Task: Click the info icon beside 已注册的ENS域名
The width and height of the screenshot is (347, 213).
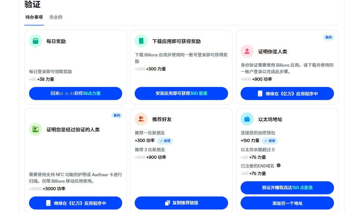Action: (278, 165)
